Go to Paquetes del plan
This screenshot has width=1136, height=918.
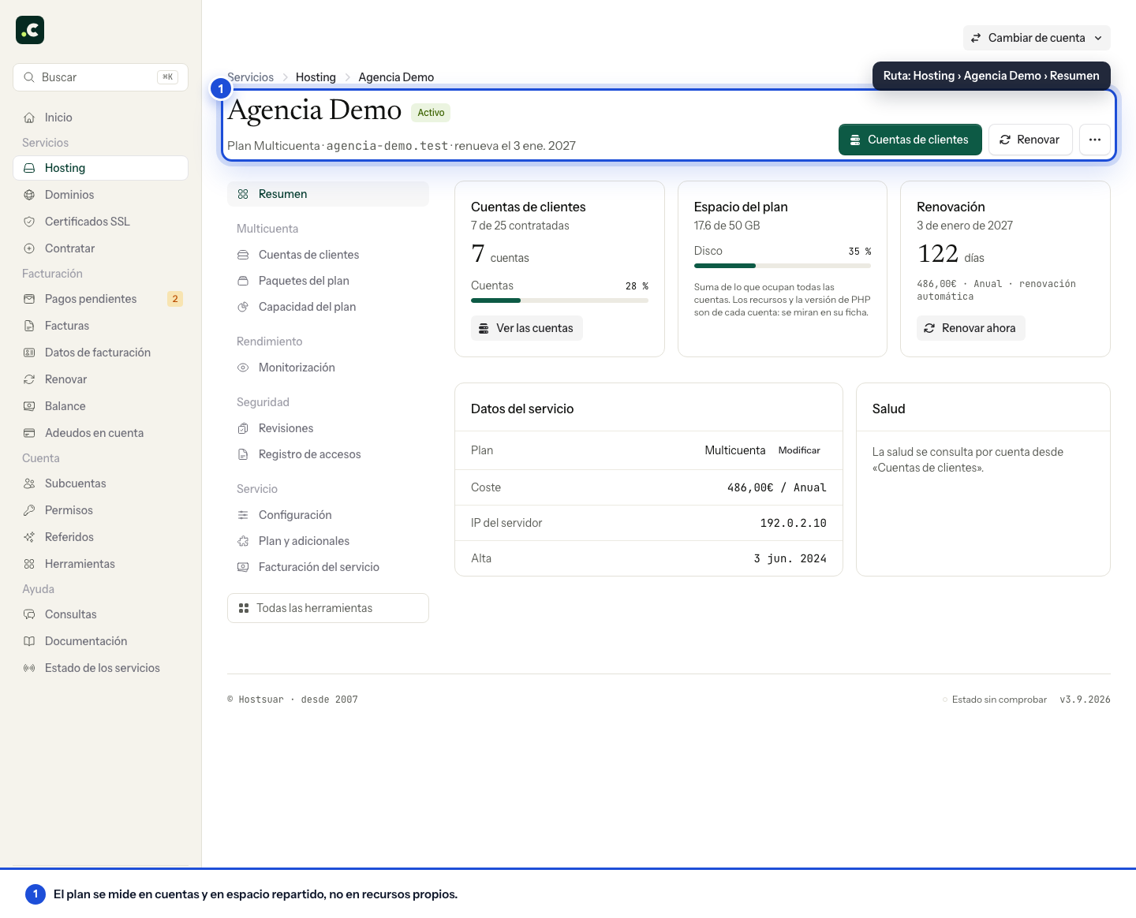328,281
